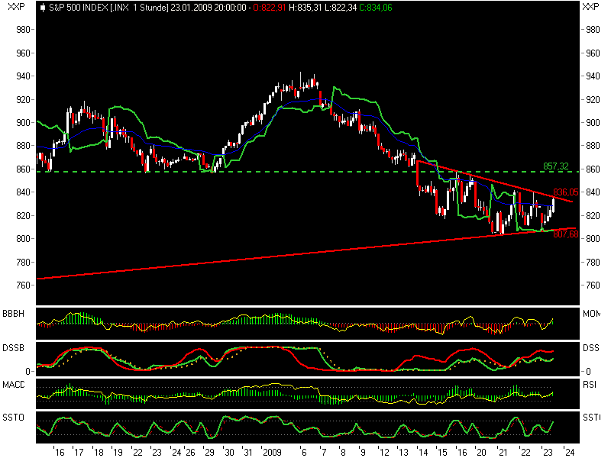This screenshot has height=458, width=611.
Task: Select the MACD indicator label
Action: tap(13, 382)
